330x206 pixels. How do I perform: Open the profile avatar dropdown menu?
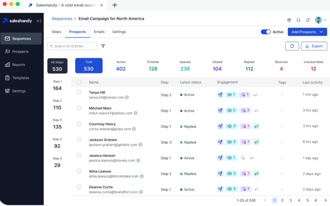[x=321, y=20]
